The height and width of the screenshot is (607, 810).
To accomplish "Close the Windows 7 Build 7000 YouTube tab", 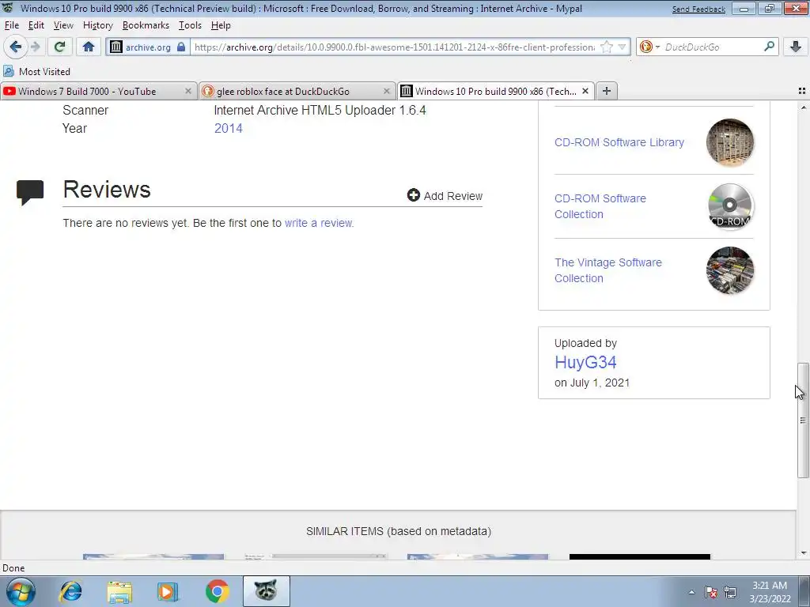I will 188,91.
